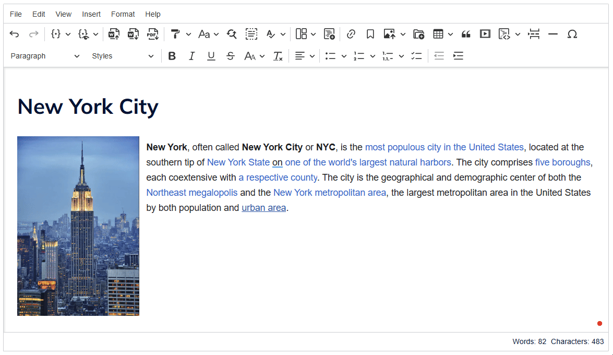This screenshot has height=355, width=613.
Task: Open Find and Replace tool
Action: pyautogui.click(x=232, y=34)
